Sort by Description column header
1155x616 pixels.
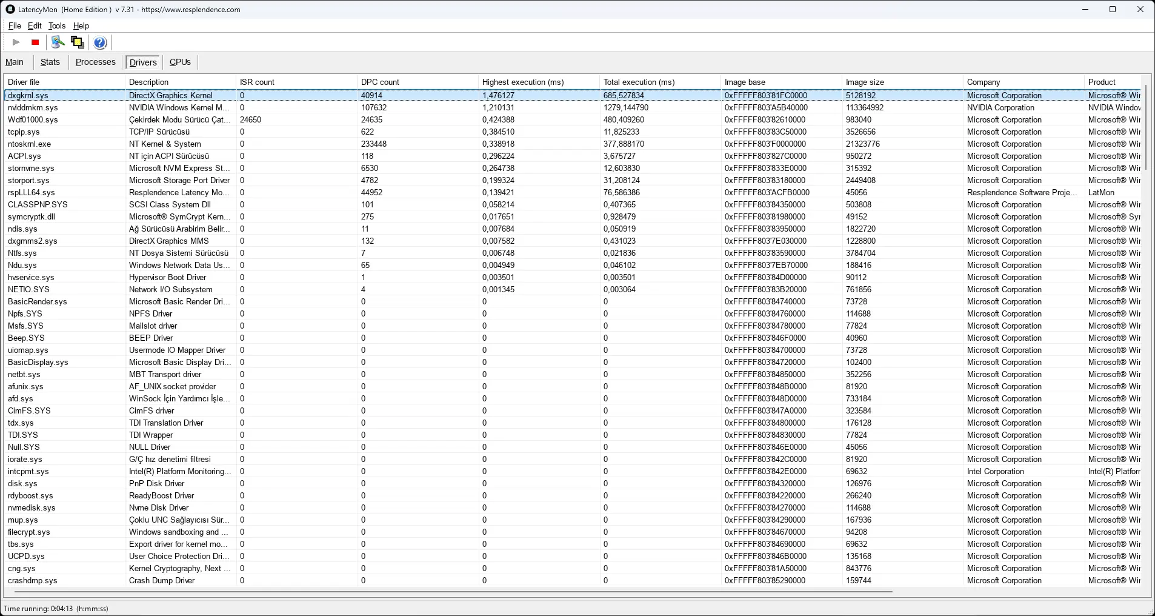coord(181,82)
